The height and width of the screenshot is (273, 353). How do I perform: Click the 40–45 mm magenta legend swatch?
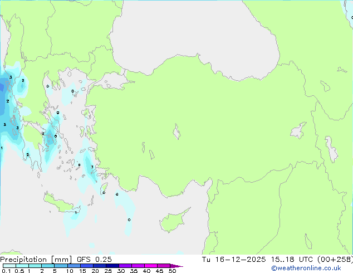[151, 266]
